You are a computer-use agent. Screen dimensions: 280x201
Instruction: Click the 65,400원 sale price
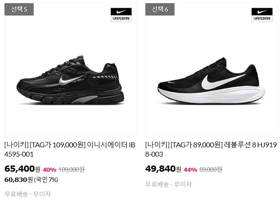(x=22, y=169)
